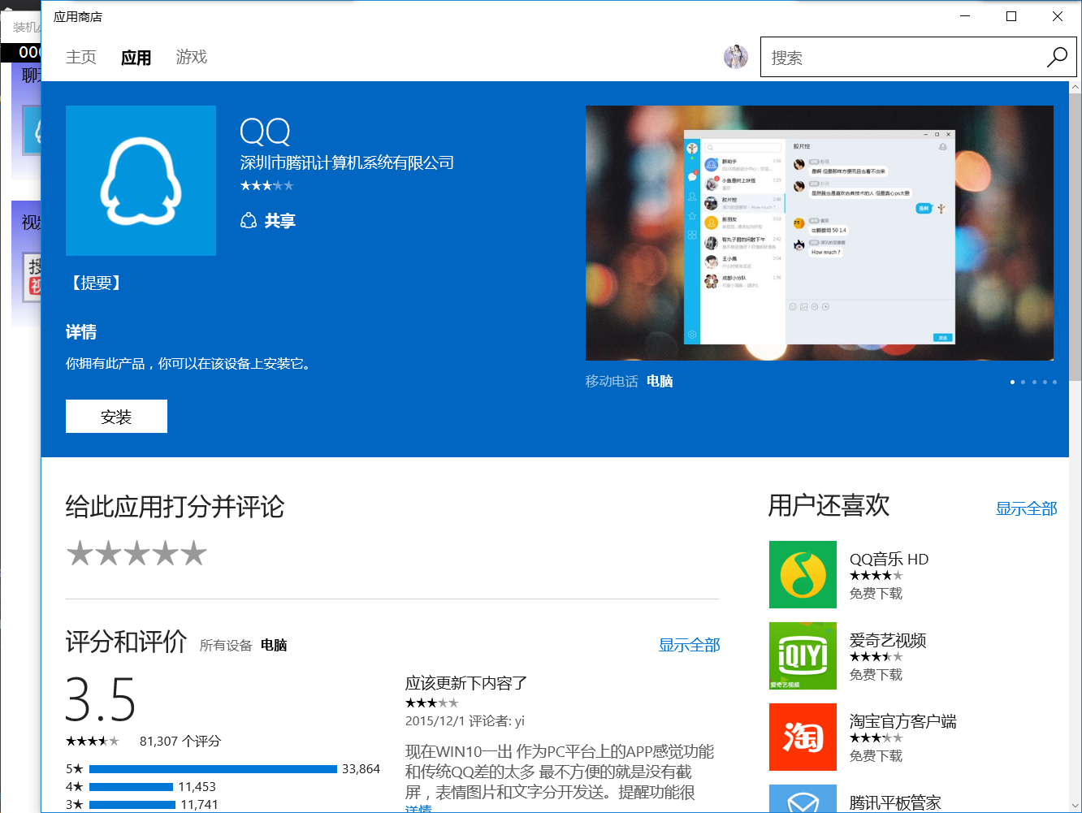
Task: Open the 淘宝 orange app icon
Action: (803, 737)
